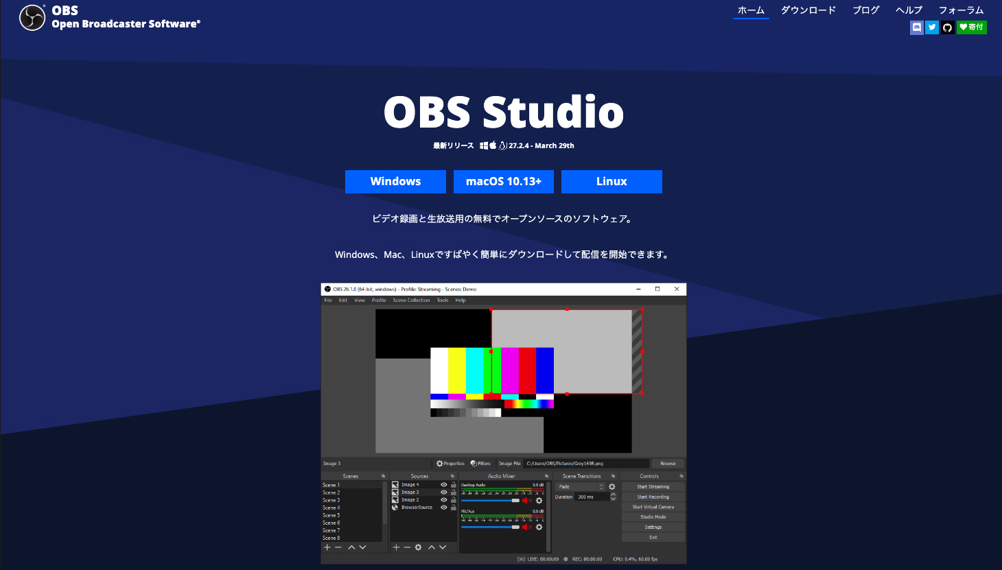1002x570 pixels.
Task: Click the Image File path field
Action: click(586, 464)
